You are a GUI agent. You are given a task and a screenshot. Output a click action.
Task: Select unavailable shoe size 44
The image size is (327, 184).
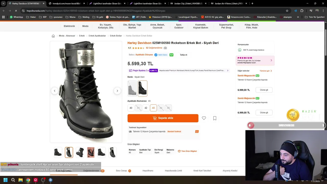click(161, 108)
